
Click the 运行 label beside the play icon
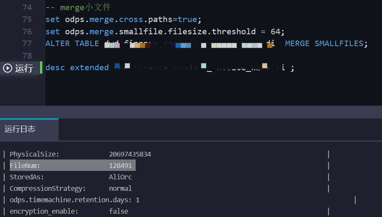click(x=24, y=68)
